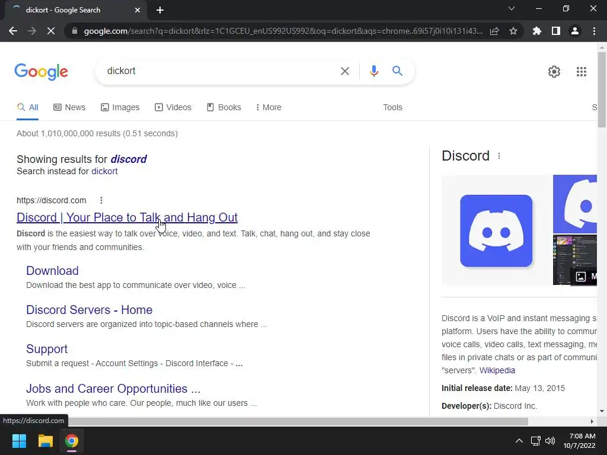Image resolution: width=607 pixels, height=455 pixels.
Task: Open the Wikipedia source link
Action: coord(497,371)
